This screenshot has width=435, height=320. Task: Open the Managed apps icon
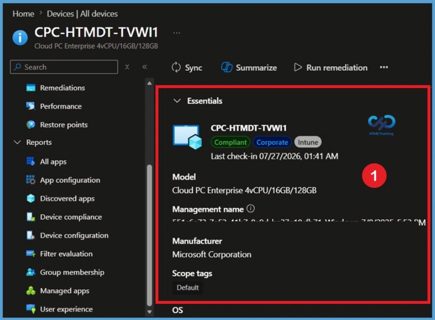[31, 290]
